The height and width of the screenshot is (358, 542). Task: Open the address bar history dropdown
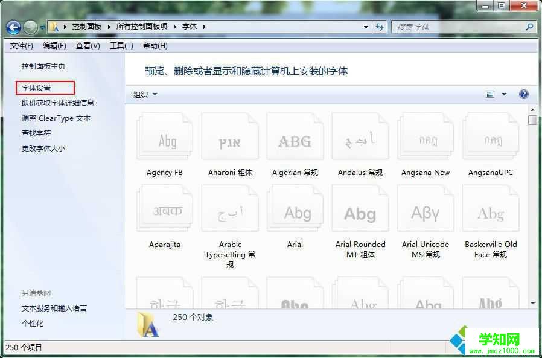pyautogui.click(x=365, y=27)
